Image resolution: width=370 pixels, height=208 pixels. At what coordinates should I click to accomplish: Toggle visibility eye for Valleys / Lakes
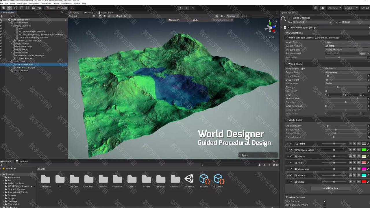pyautogui.click(x=359, y=150)
